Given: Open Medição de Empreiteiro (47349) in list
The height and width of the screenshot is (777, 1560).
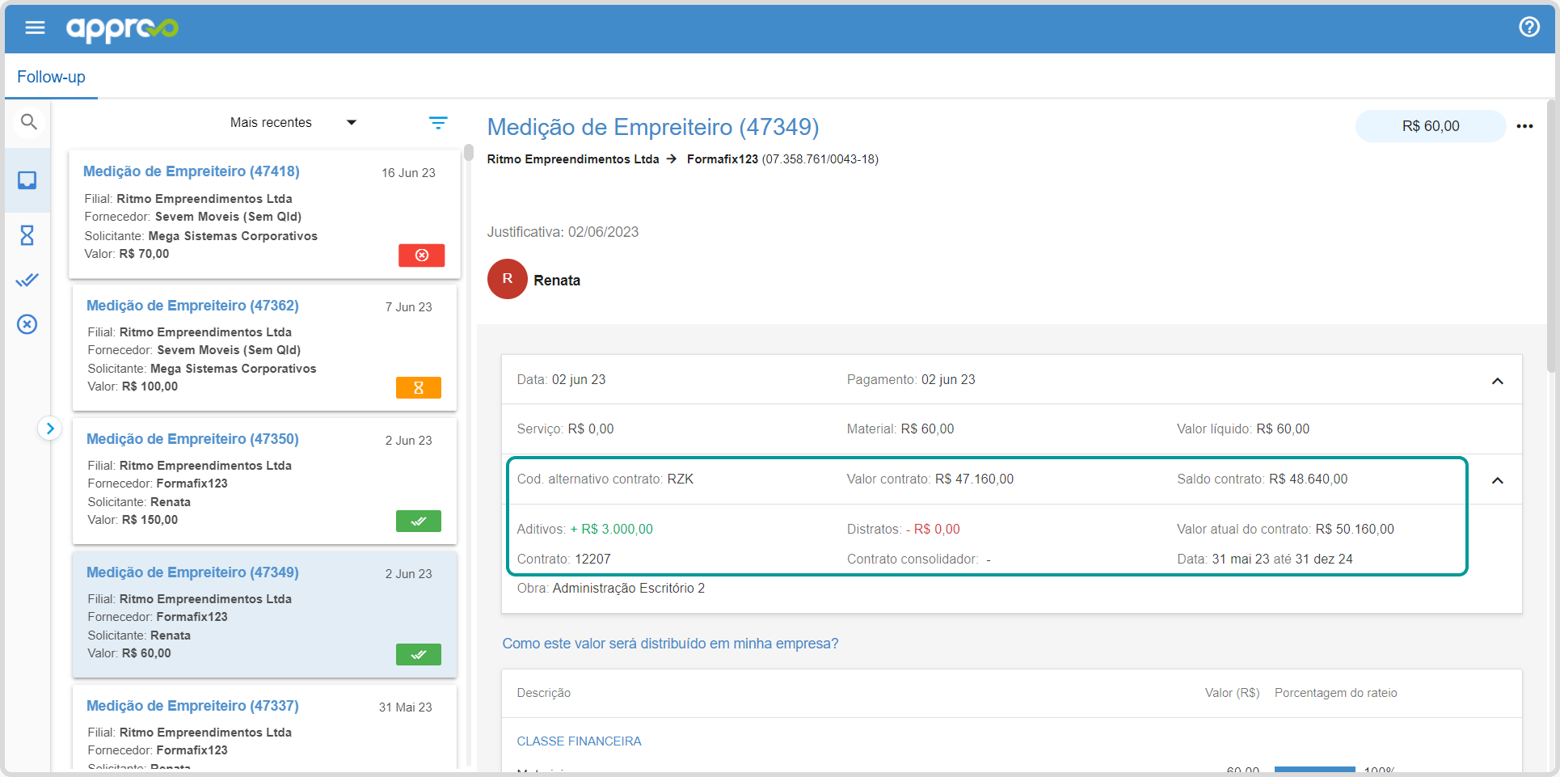Looking at the screenshot, I should [192, 572].
